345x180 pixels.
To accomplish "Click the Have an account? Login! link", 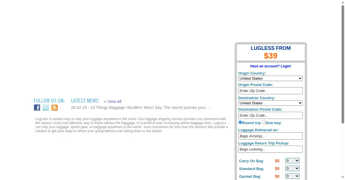I will [271, 66].
